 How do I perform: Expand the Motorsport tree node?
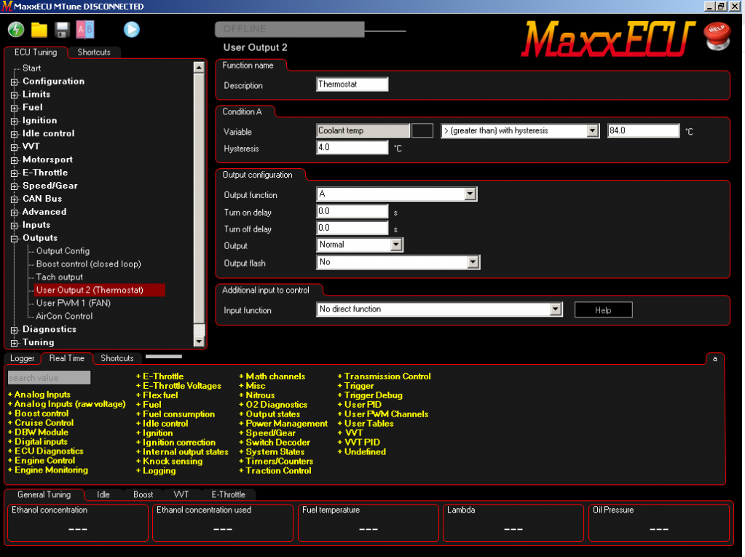(15, 160)
